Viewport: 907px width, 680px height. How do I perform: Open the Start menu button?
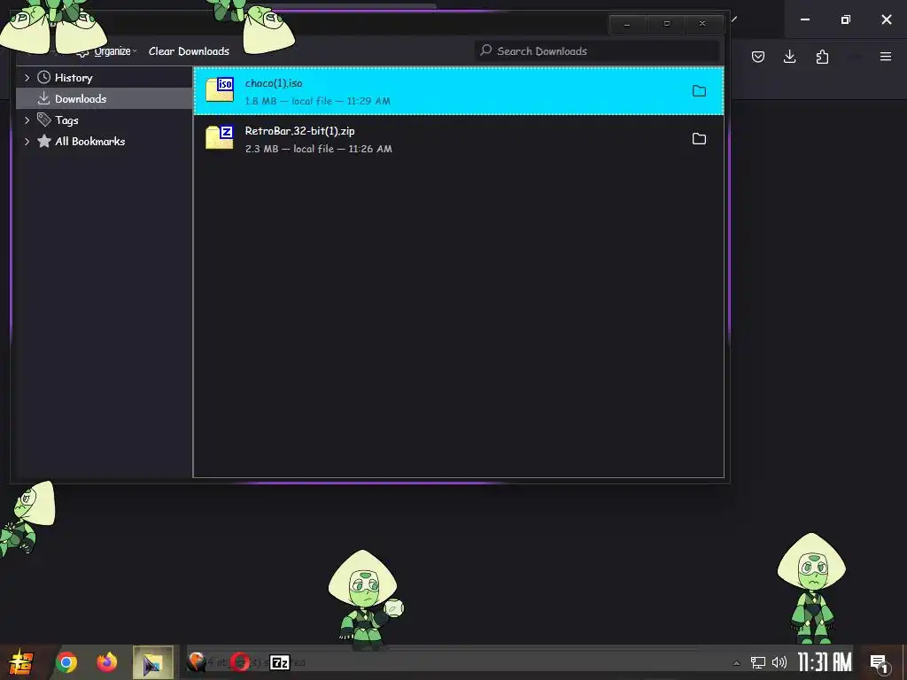(19, 662)
